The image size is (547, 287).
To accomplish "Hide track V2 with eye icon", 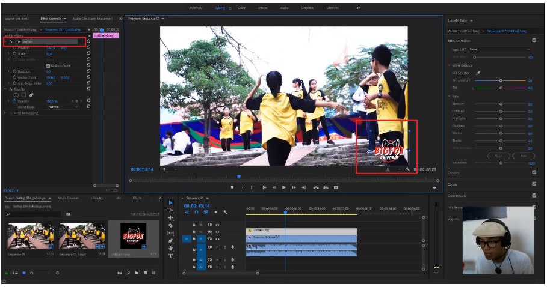I will 217,232.
